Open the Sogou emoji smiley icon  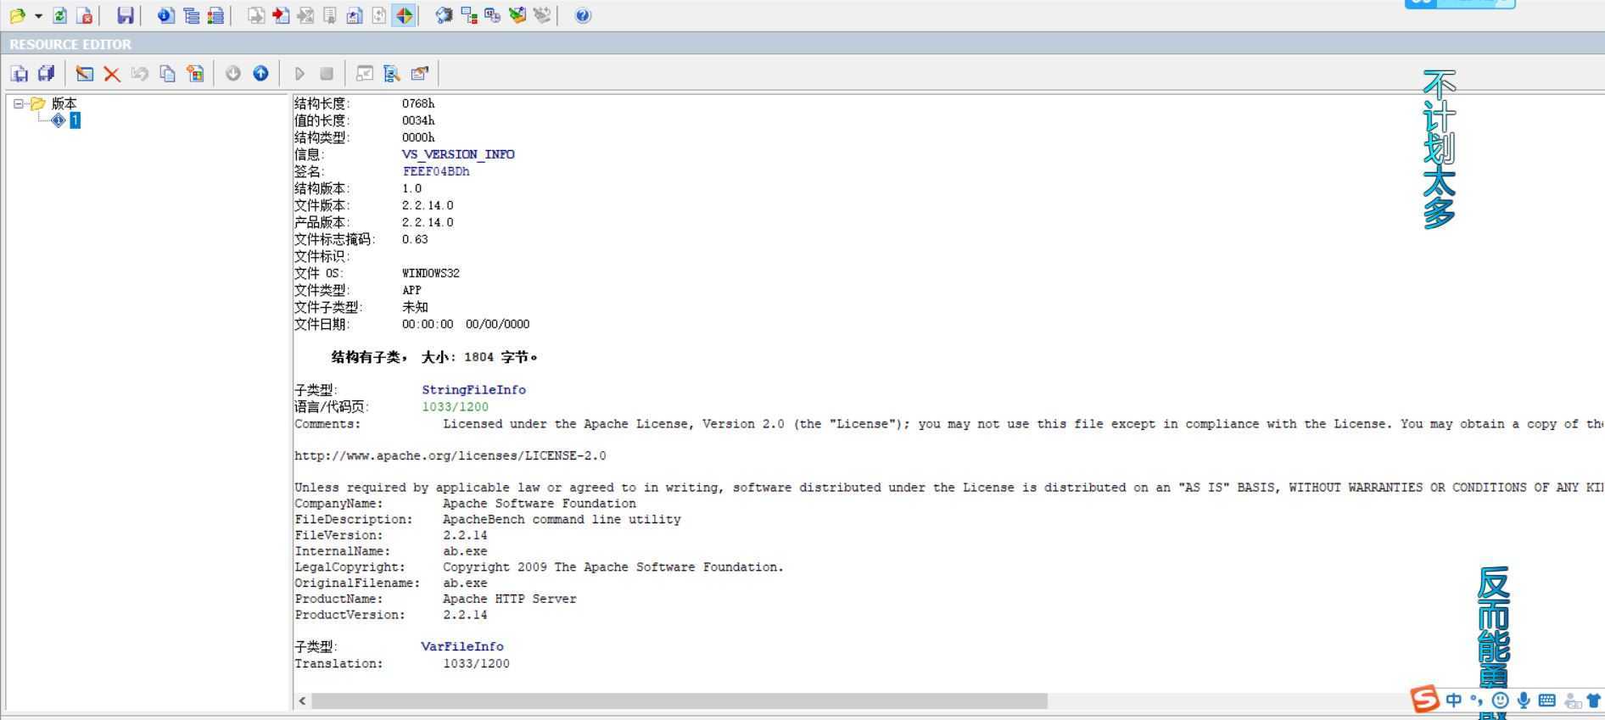point(1500,700)
